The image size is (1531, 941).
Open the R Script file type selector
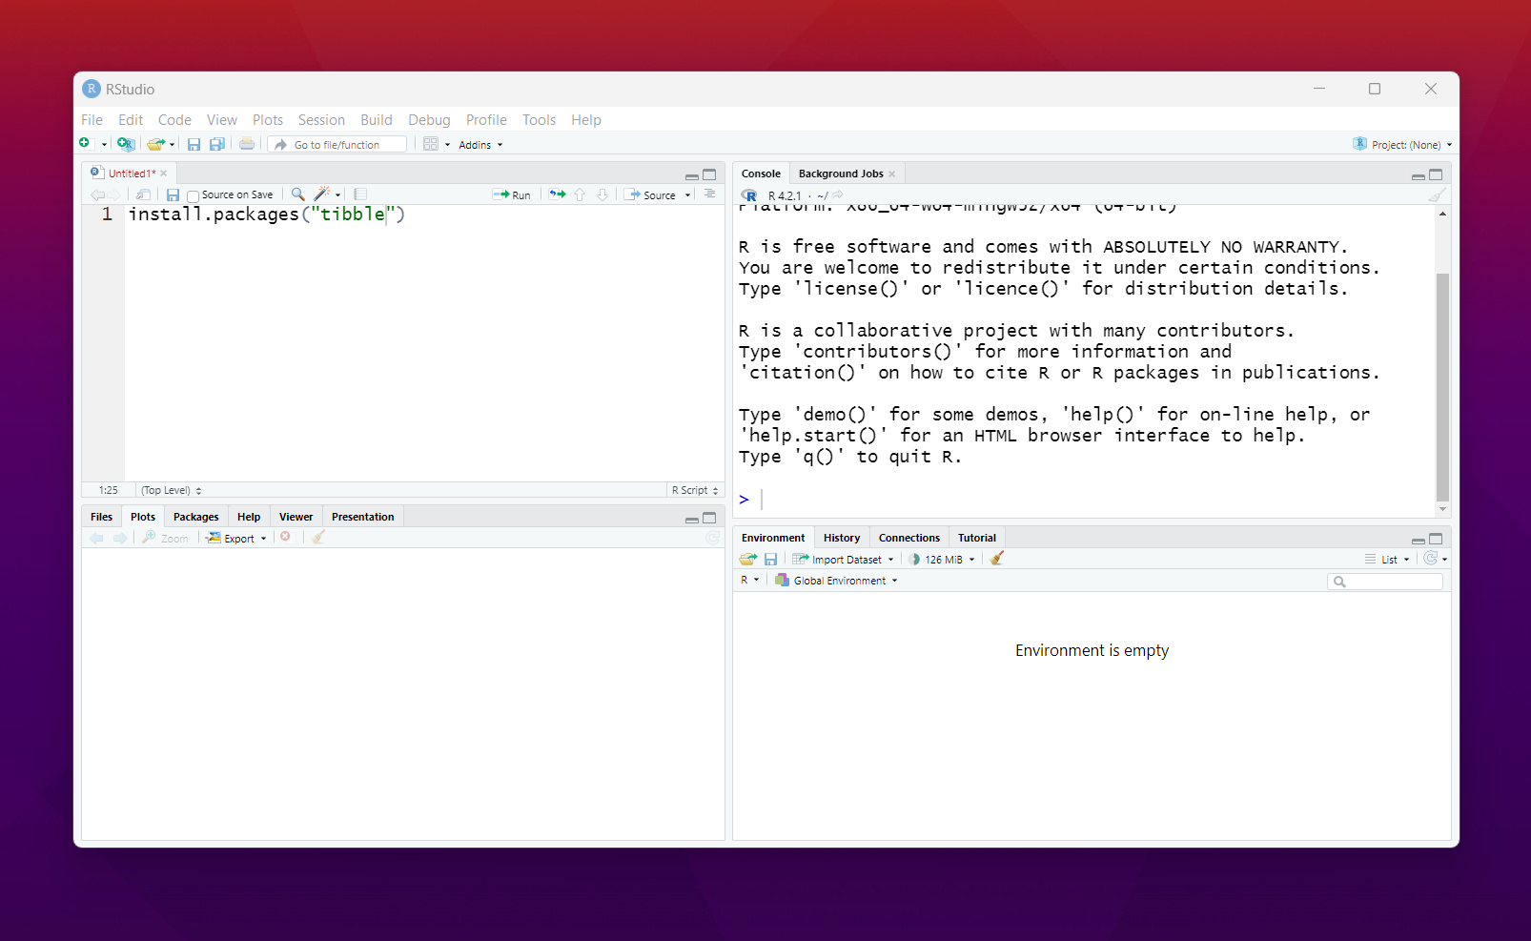tap(695, 490)
